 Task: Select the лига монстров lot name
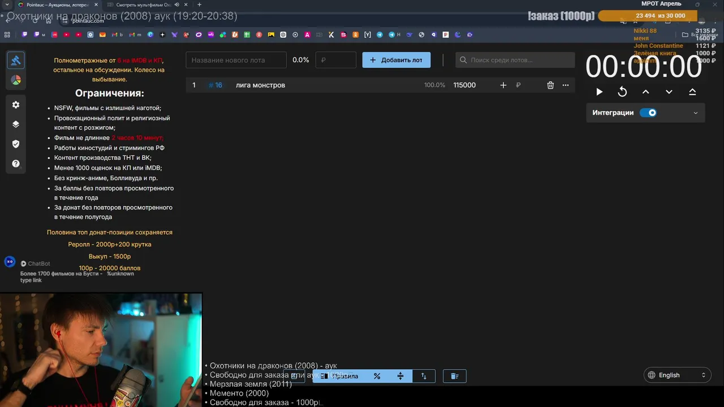pos(260,85)
